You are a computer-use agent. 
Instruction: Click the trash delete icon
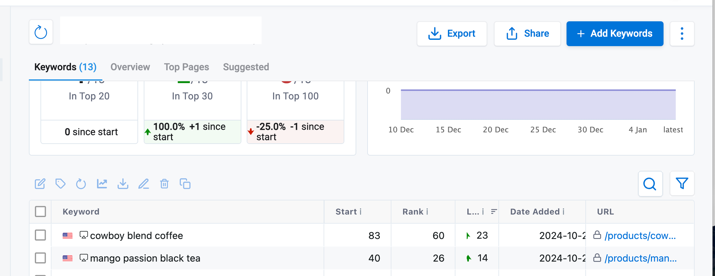tap(164, 184)
